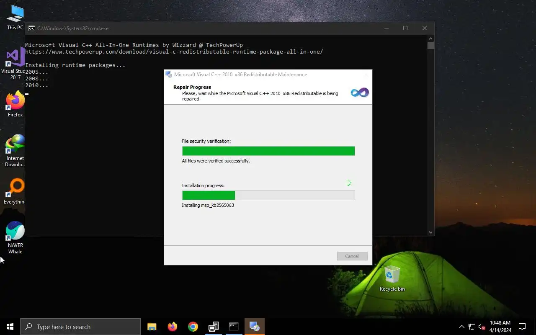Open the clock showing 10:48 AM
This screenshot has width=536, height=335.
500,327
